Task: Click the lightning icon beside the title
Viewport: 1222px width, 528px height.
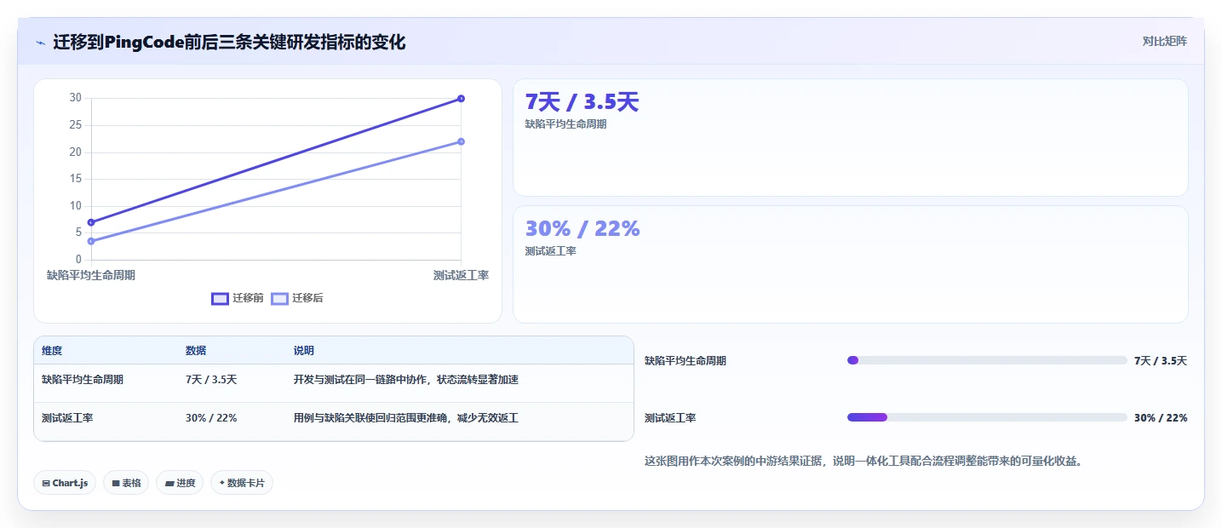Action: (40, 43)
